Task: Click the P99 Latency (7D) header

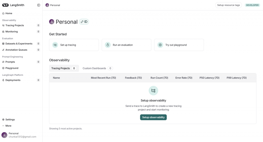Action: pyautogui.click(x=237, y=78)
